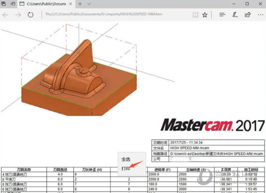The image size is (266, 193).
Task: Show tab previews chevron
Action: point(89,4)
